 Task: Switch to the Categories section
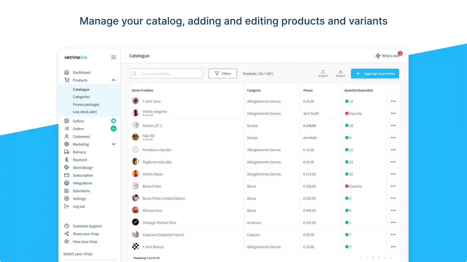pyautogui.click(x=81, y=97)
